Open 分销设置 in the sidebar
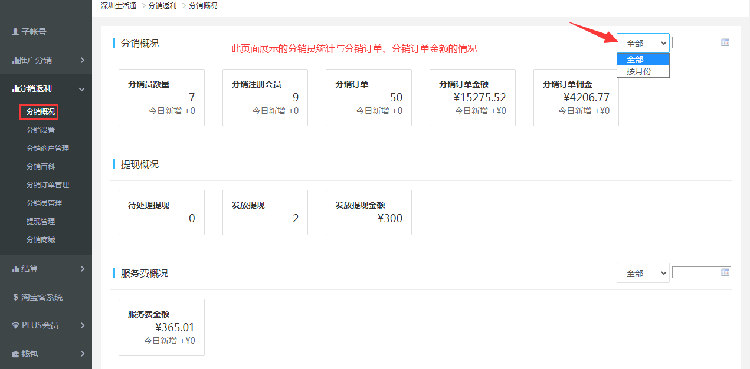The image size is (750, 369). 41,130
